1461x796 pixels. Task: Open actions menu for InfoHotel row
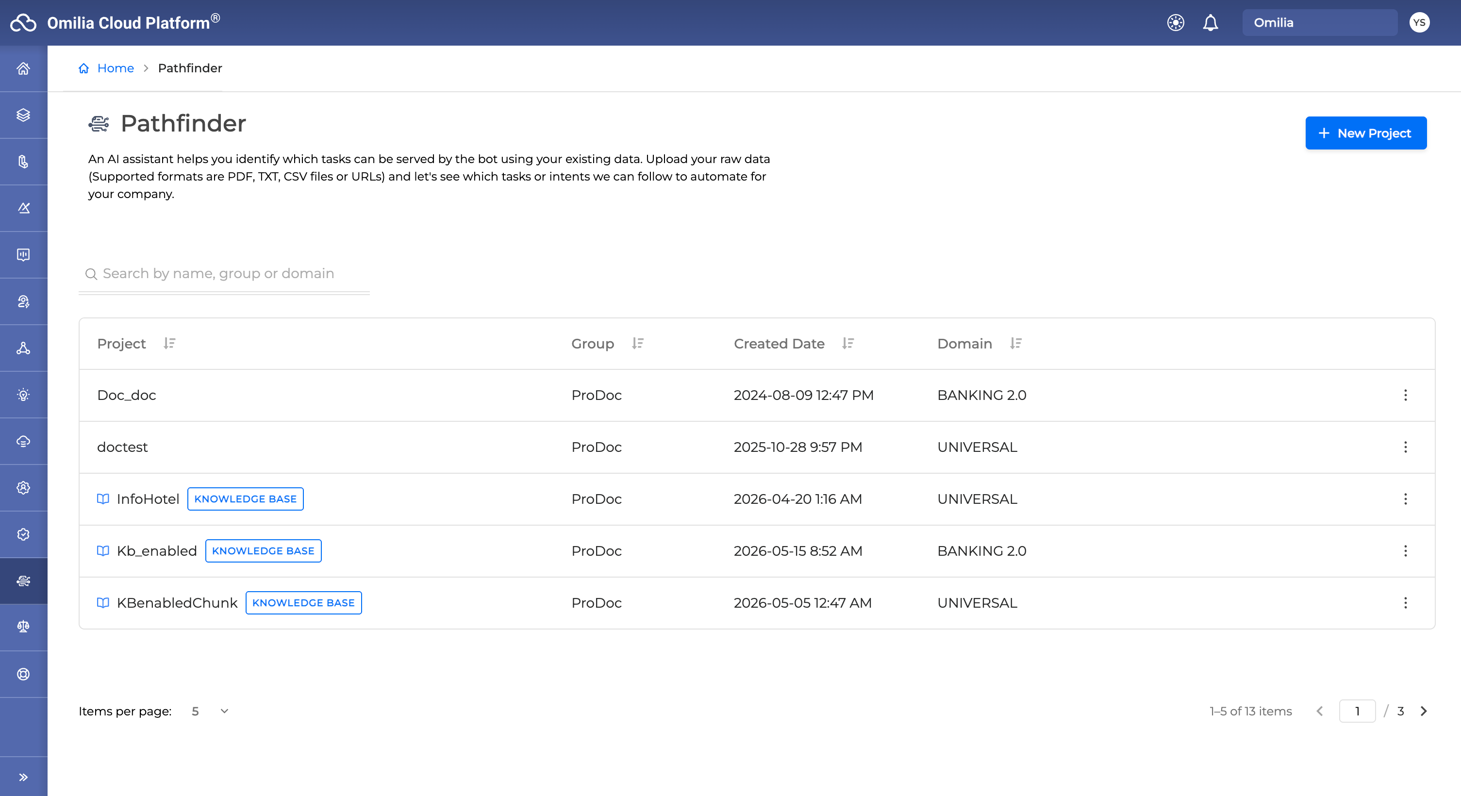tap(1405, 499)
